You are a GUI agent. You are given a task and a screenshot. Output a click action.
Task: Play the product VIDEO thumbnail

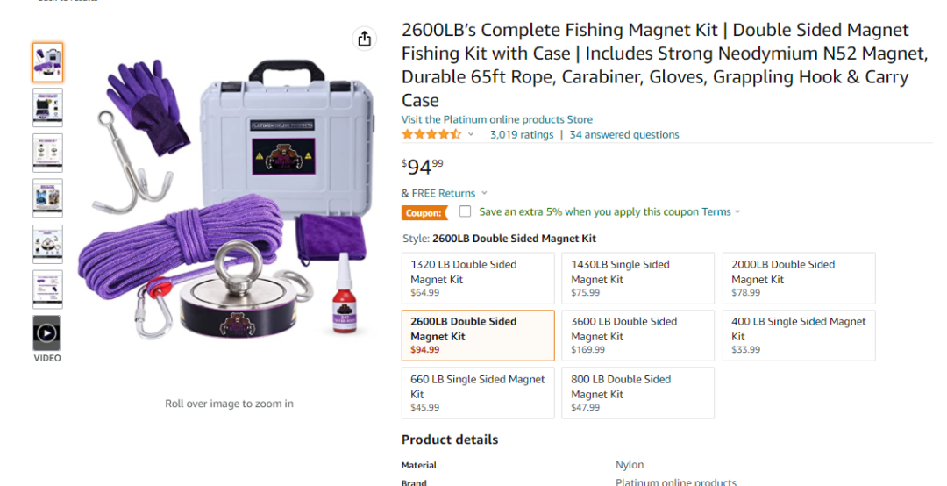tap(46, 332)
